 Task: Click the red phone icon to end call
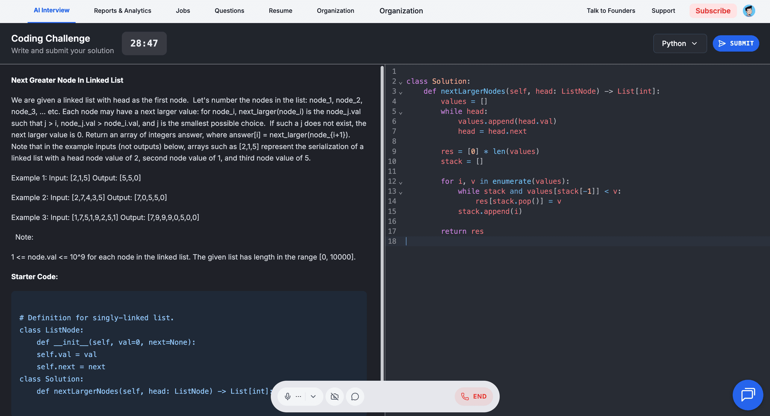[465, 396]
